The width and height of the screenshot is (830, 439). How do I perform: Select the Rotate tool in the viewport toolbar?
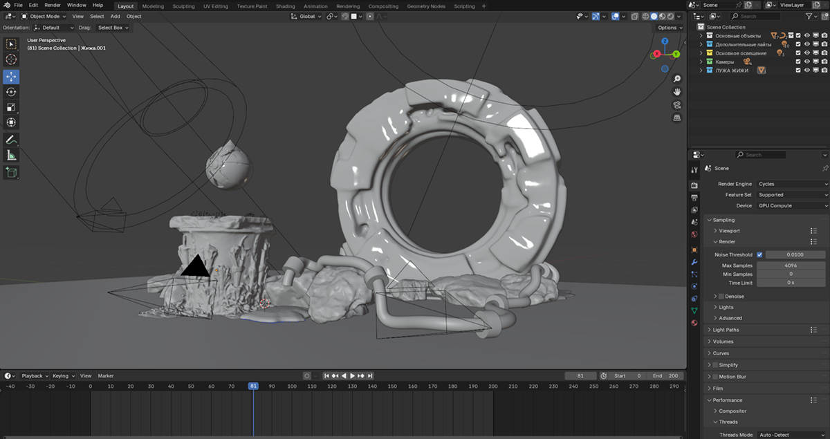point(11,92)
